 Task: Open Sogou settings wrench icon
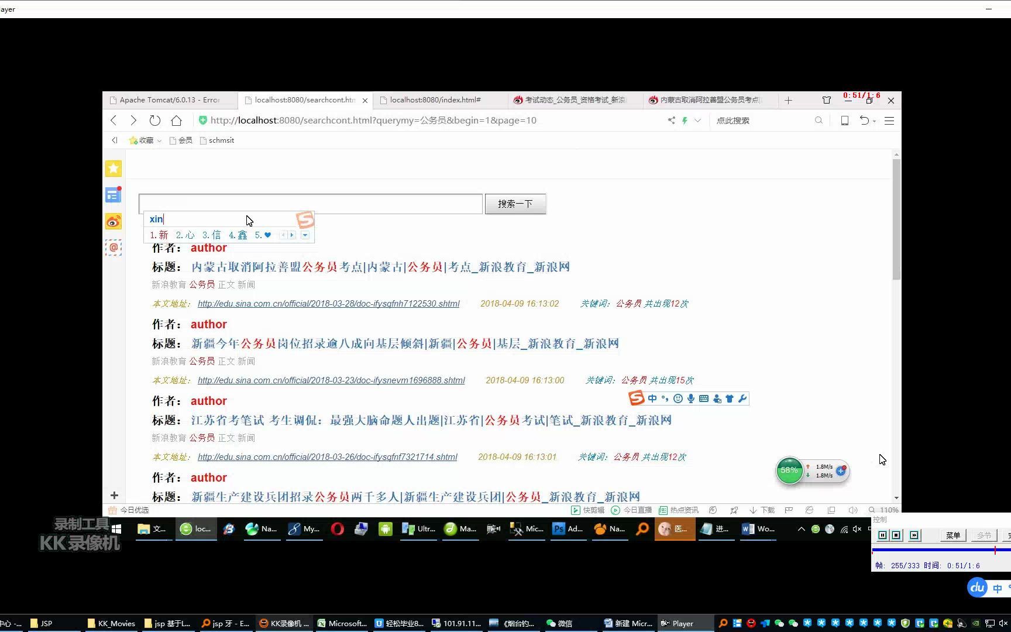tap(742, 398)
